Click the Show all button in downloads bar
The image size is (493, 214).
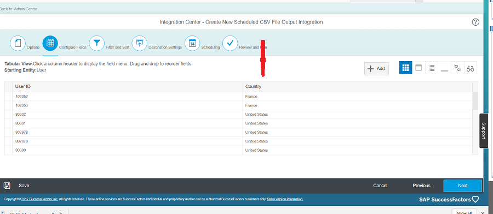[465, 212]
